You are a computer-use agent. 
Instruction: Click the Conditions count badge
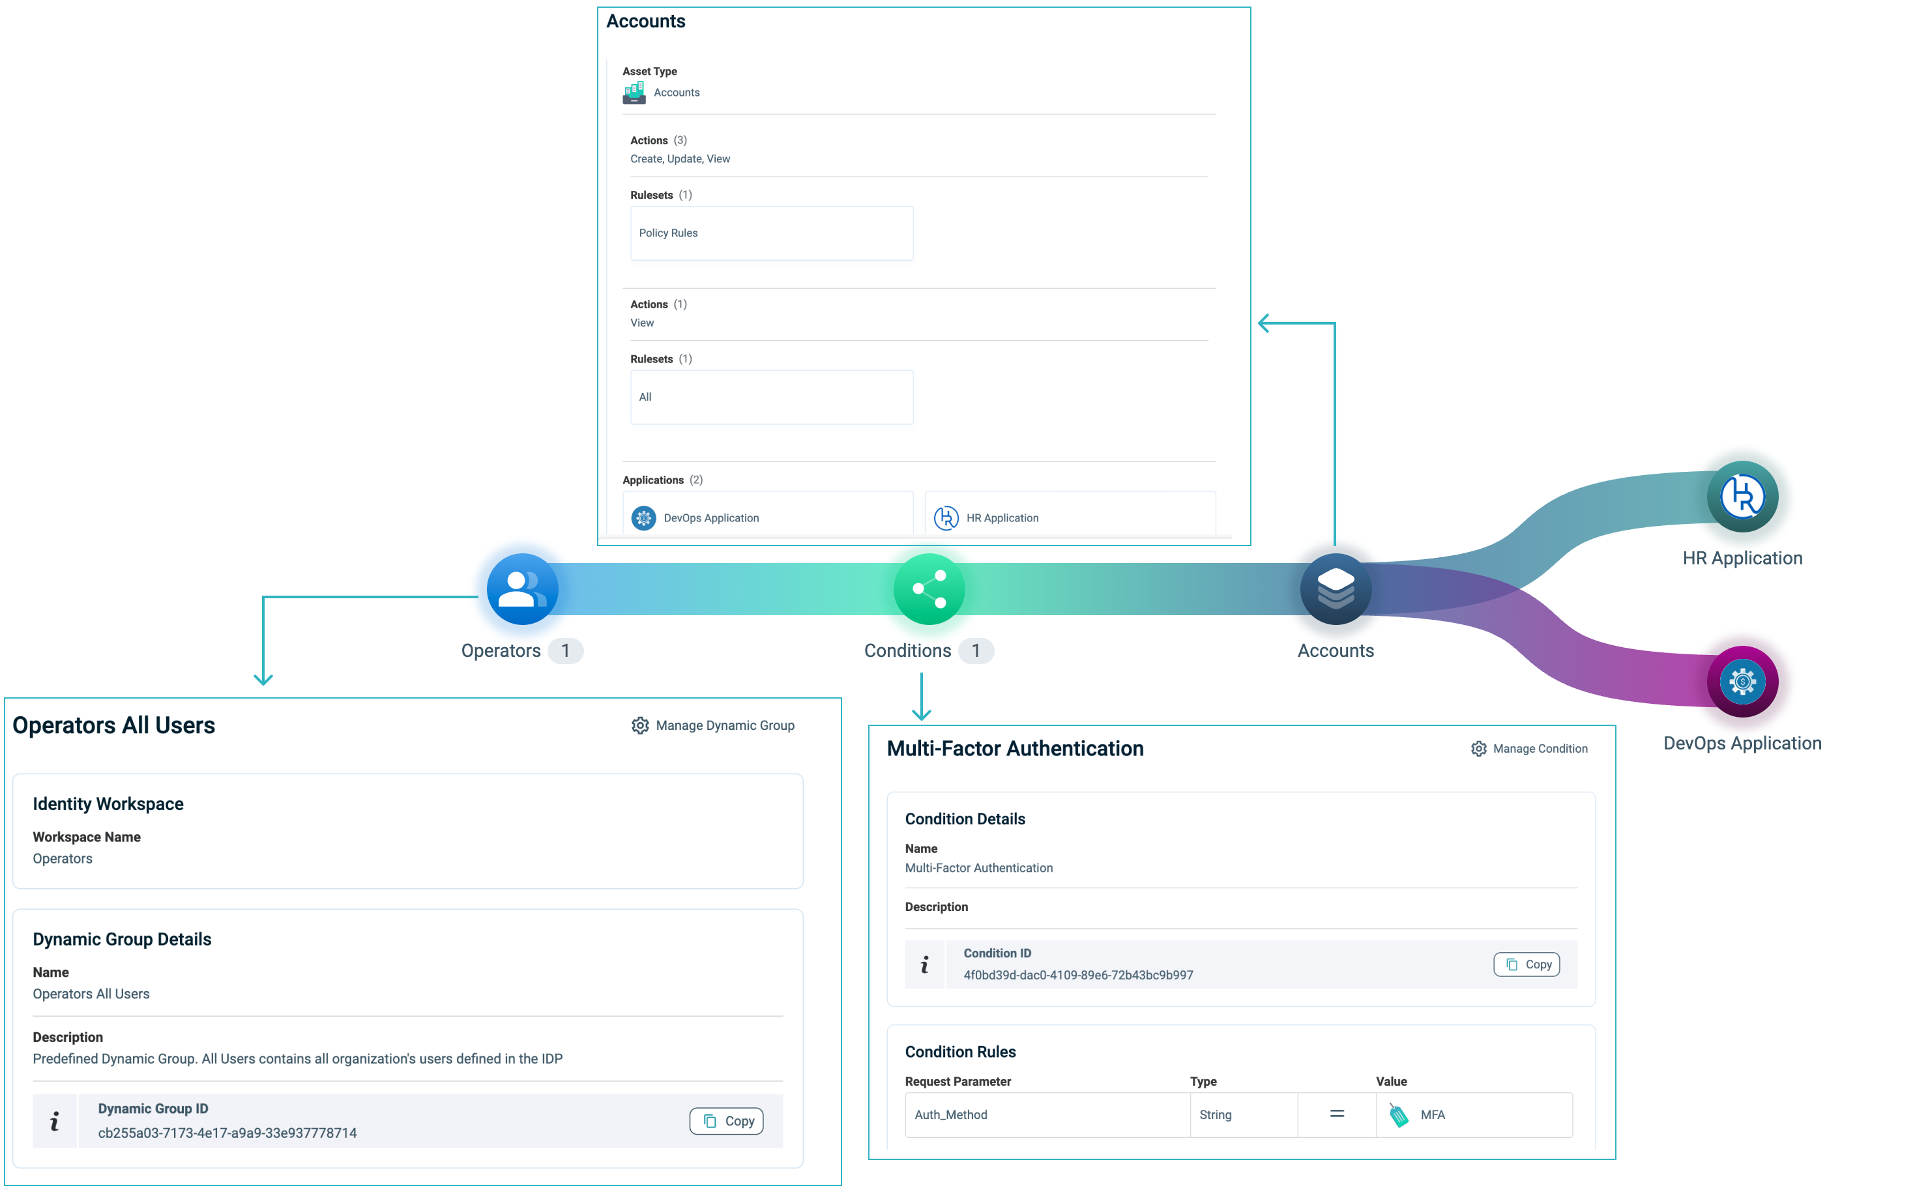976,651
